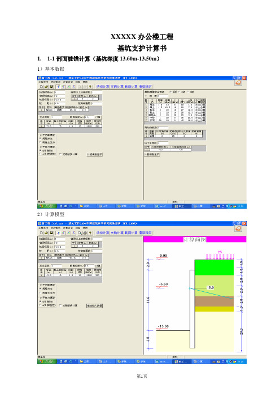Click bright green top soil layer in diagram

[x=214, y=267]
